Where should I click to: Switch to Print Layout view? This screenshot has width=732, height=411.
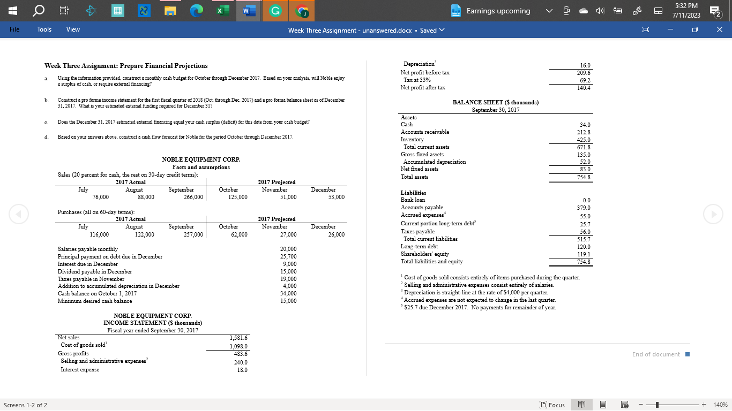603,404
